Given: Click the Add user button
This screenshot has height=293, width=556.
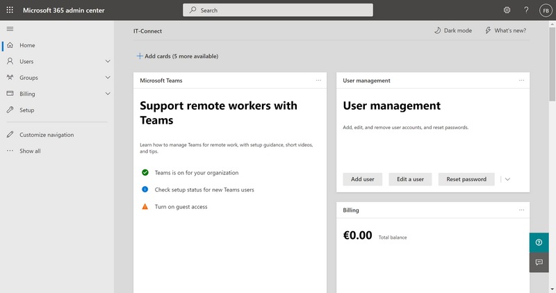Looking at the screenshot, I should point(362,179).
